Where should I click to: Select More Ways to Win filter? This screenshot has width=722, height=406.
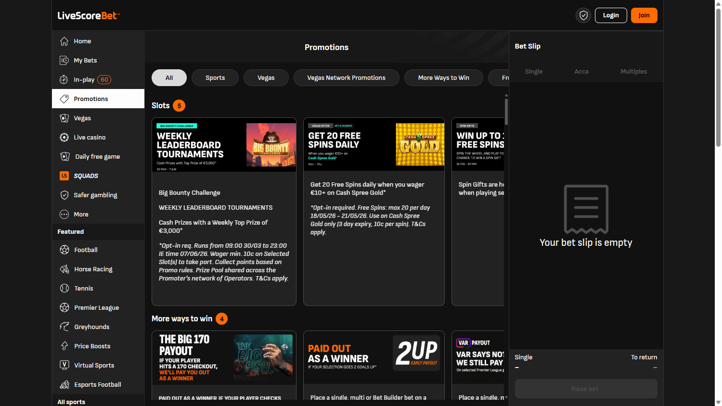click(x=444, y=77)
